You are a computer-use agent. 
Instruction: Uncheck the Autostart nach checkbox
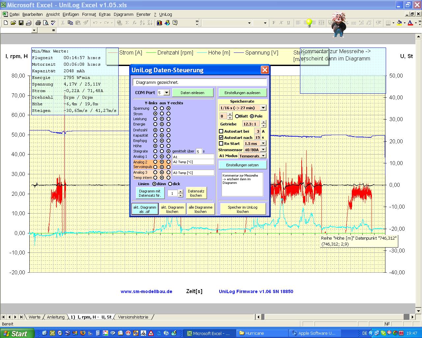coord(221,138)
